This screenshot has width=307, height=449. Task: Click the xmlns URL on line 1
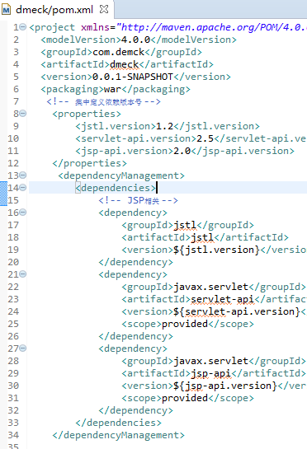point(211,27)
